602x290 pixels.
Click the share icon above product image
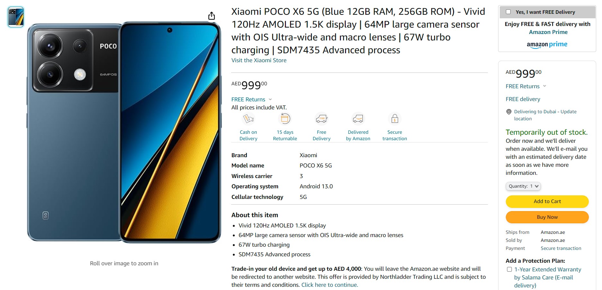pos(211,16)
